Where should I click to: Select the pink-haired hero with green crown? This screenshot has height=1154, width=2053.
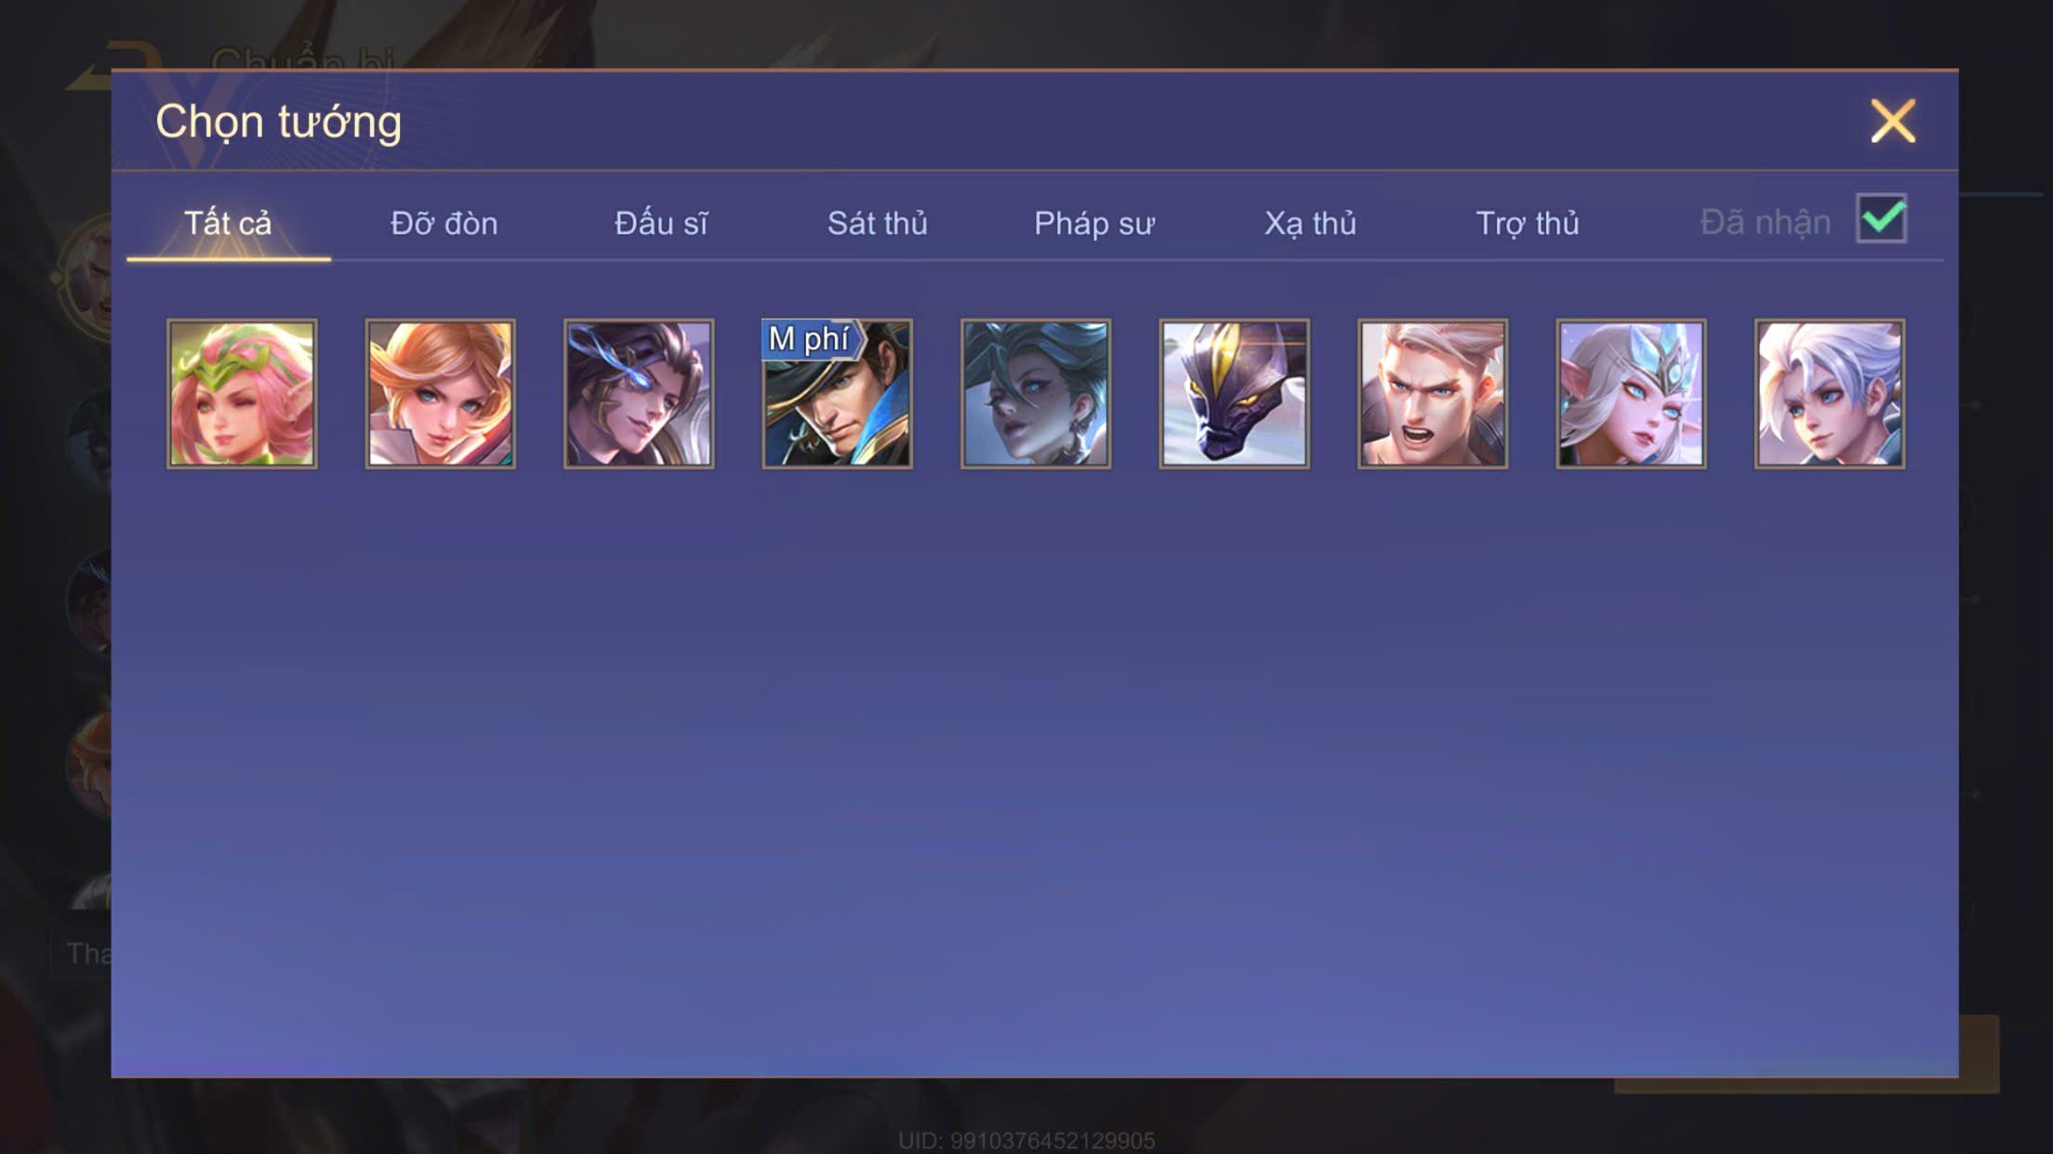coord(242,394)
